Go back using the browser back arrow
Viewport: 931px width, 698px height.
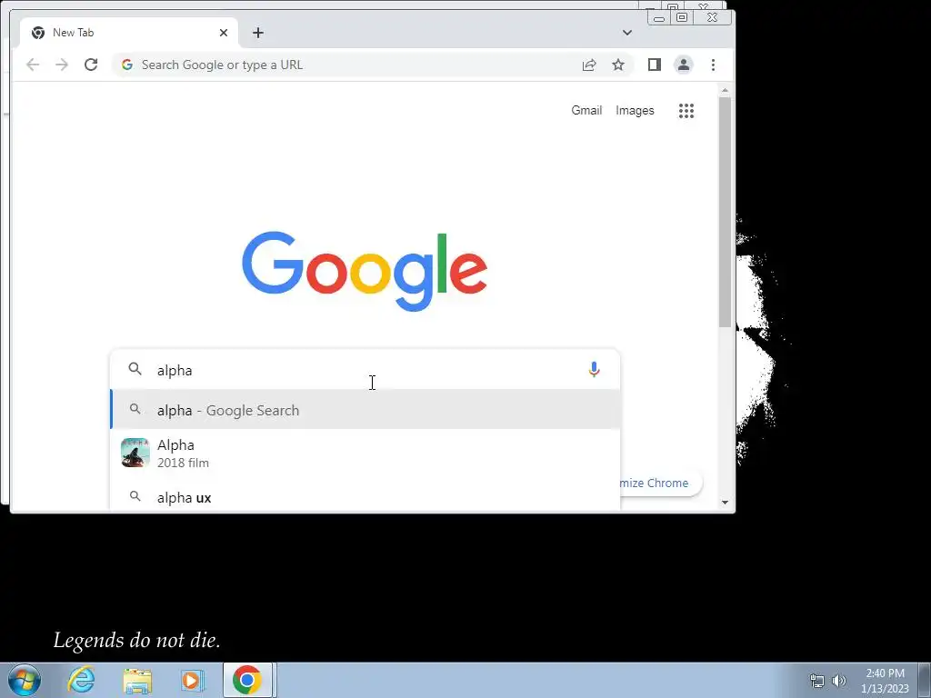[33, 65]
